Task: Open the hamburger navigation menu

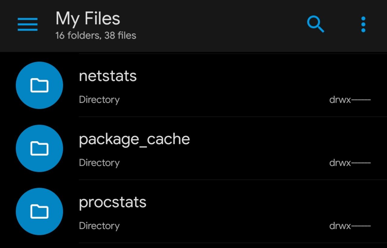Action: 28,24
